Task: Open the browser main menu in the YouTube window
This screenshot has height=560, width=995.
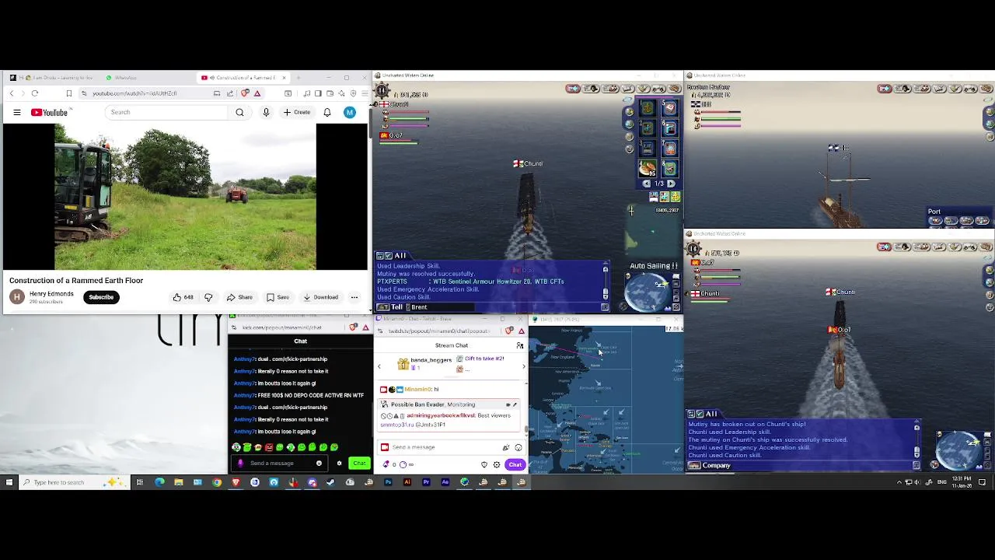Action: click(x=364, y=93)
